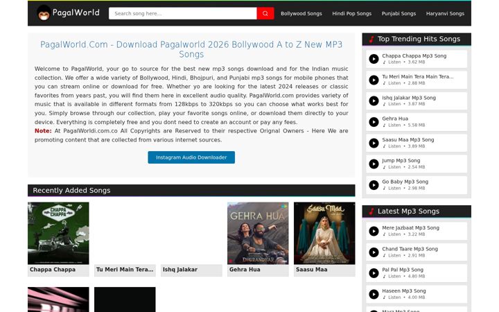499x312 pixels.
Task: Open Saasu Maa album cover
Action: pyautogui.click(x=324, y=233)
